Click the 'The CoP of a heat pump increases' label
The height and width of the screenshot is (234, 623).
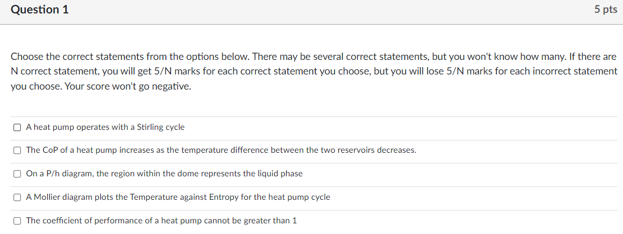tap(221, 151)
